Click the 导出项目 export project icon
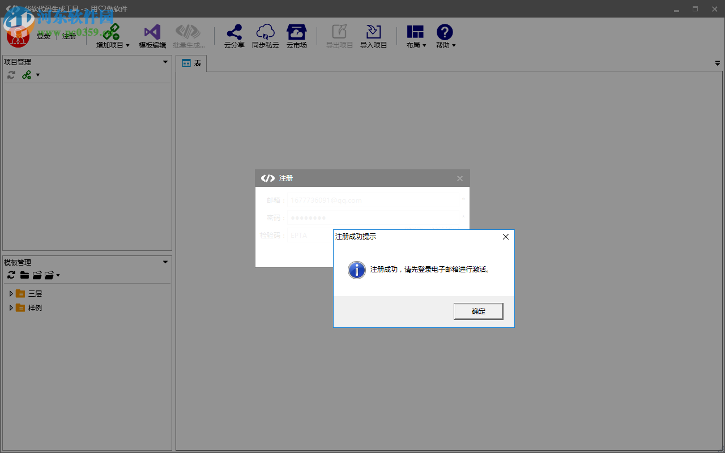The image size is (725, 453). 339,32
